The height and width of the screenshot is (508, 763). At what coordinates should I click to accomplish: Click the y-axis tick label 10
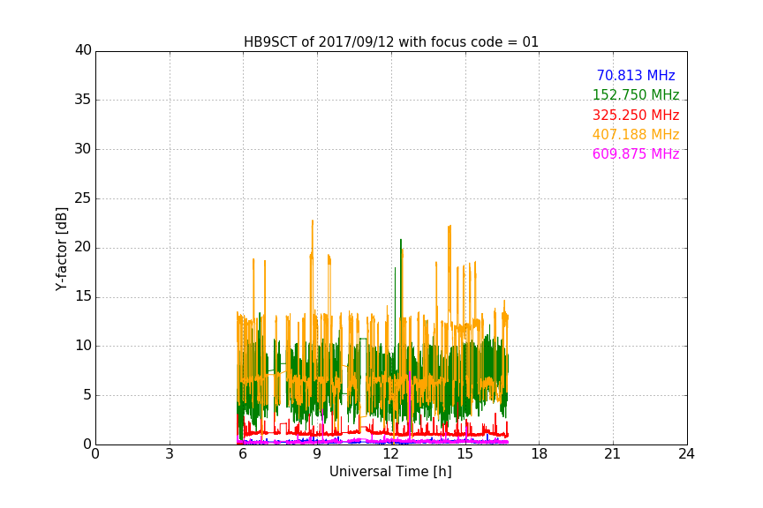[x=83, y=346]
